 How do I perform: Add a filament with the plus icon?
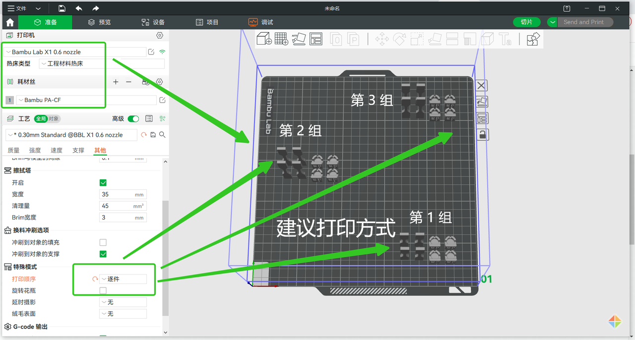[x=116, y=82]
